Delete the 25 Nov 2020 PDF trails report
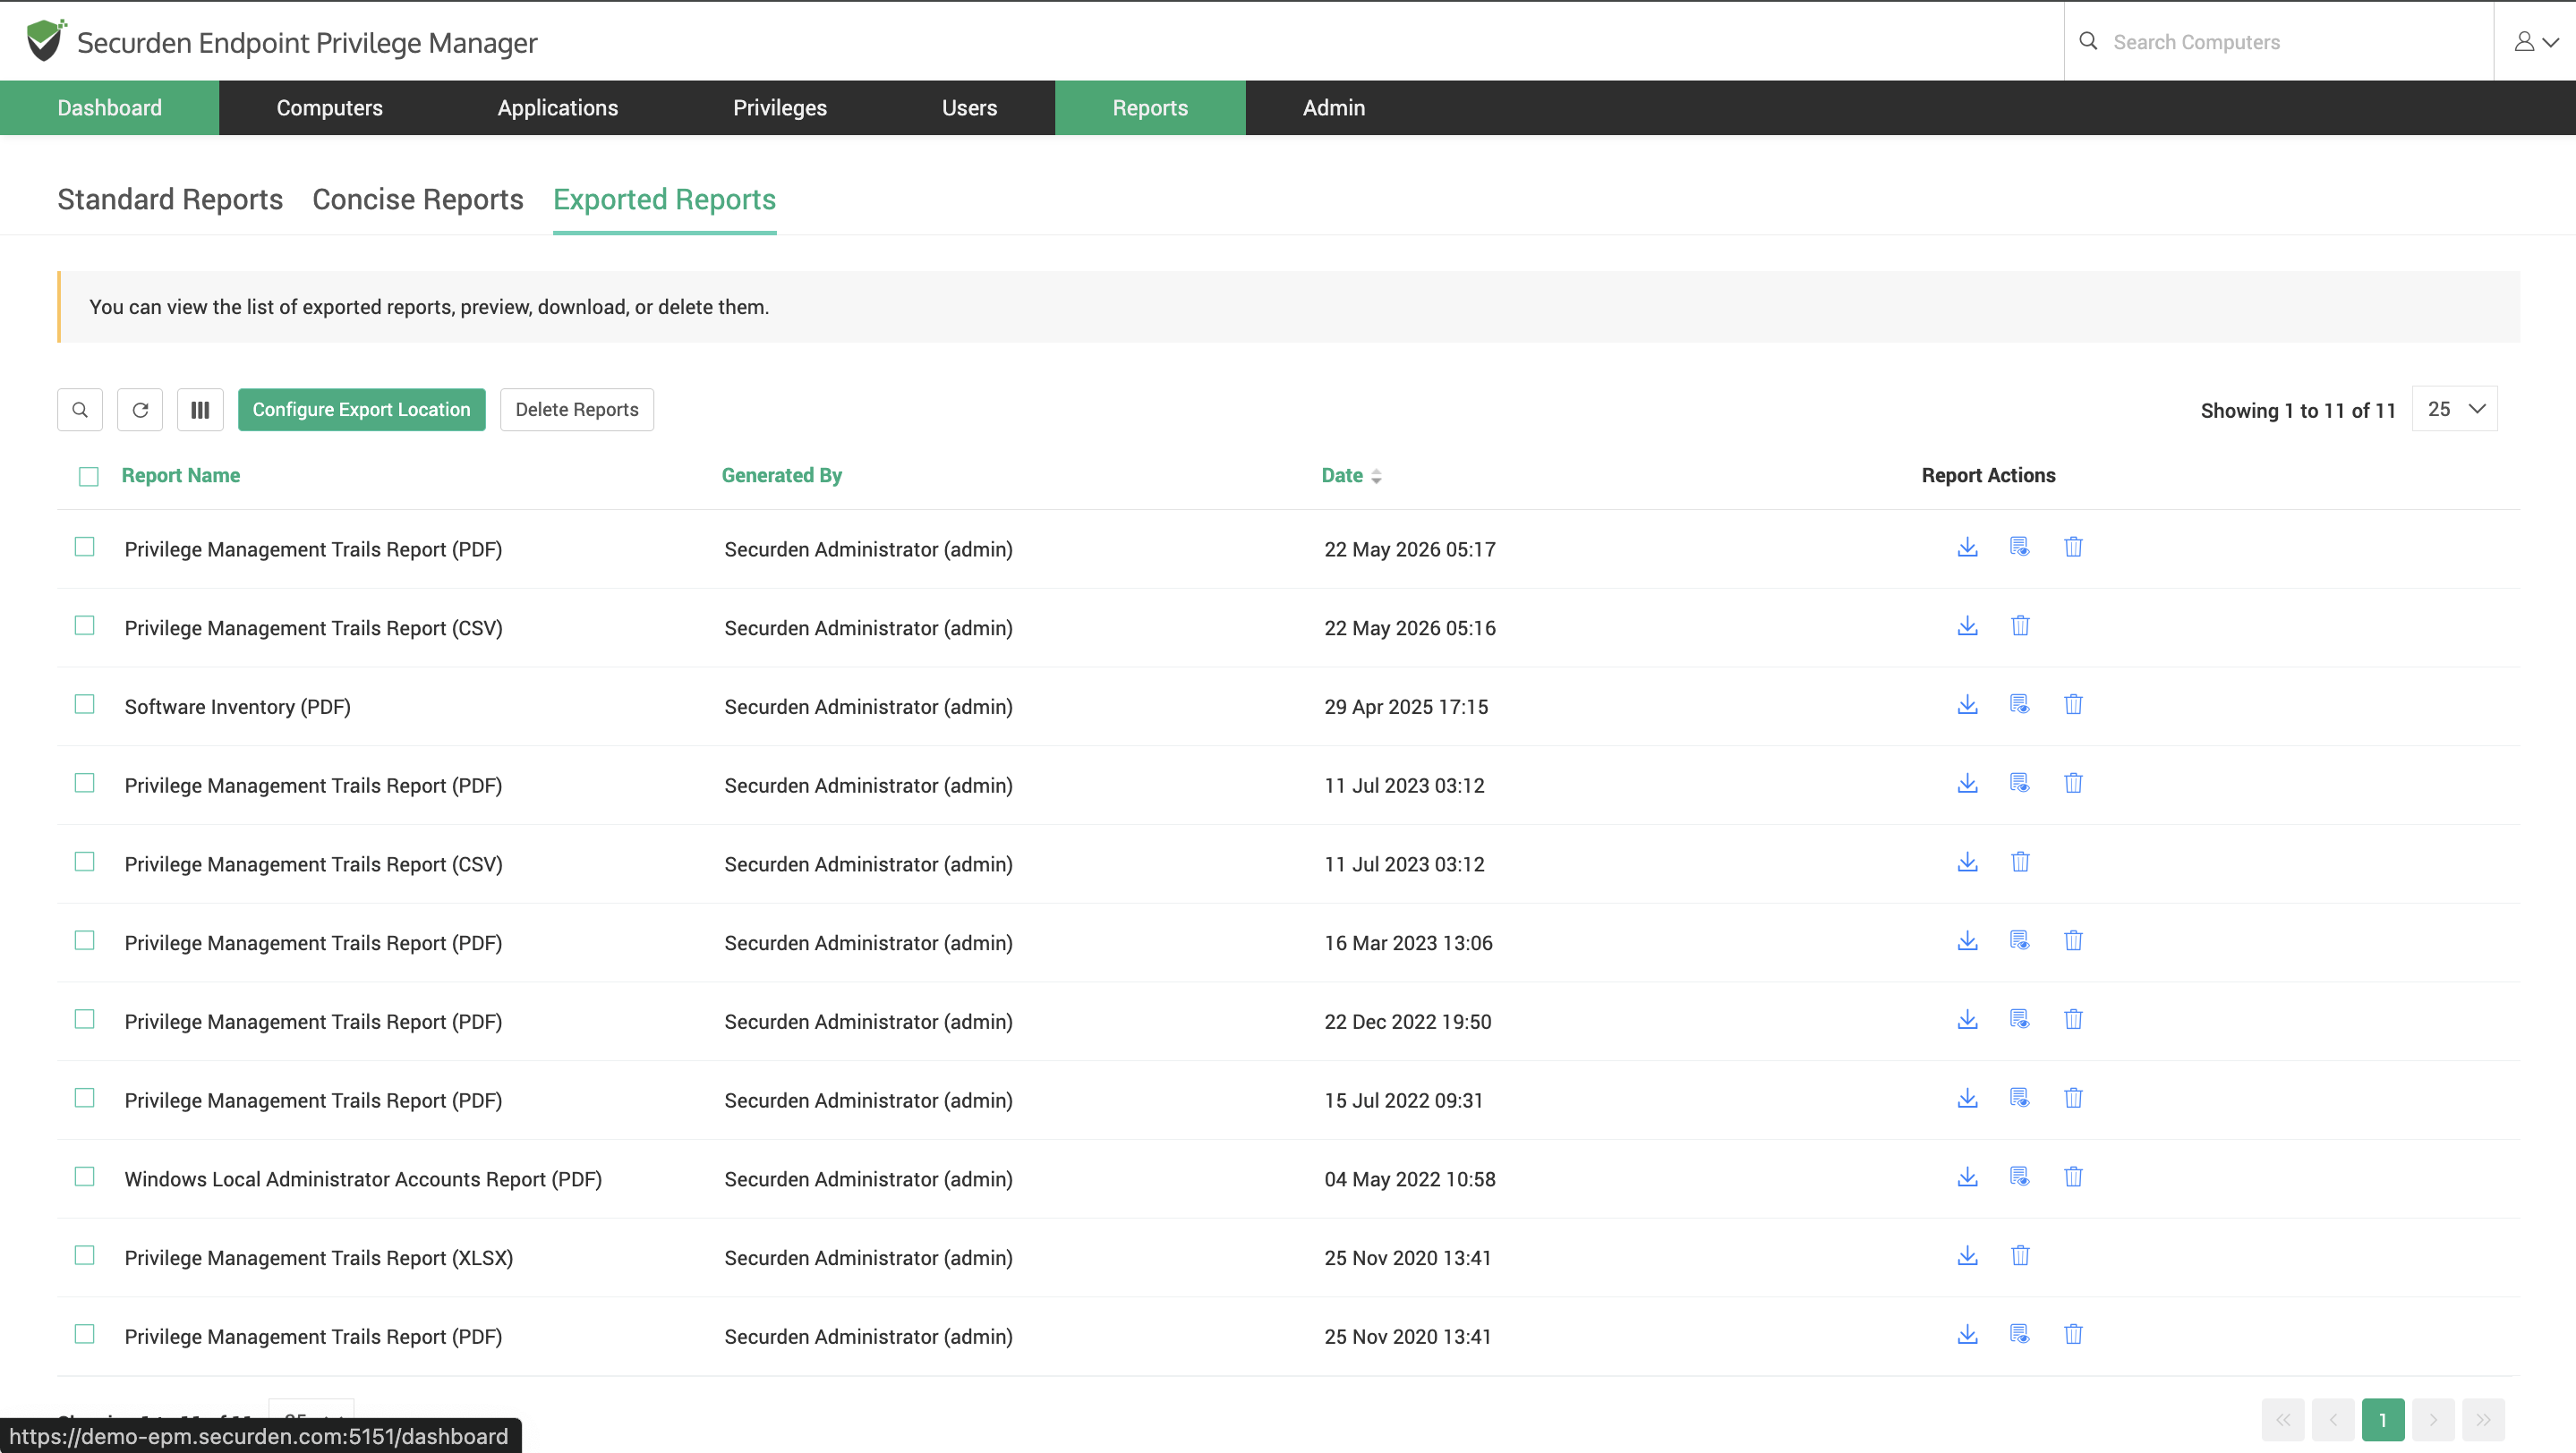Viewport: 2576px width, 1453px height. [x=2073, y=1335]
